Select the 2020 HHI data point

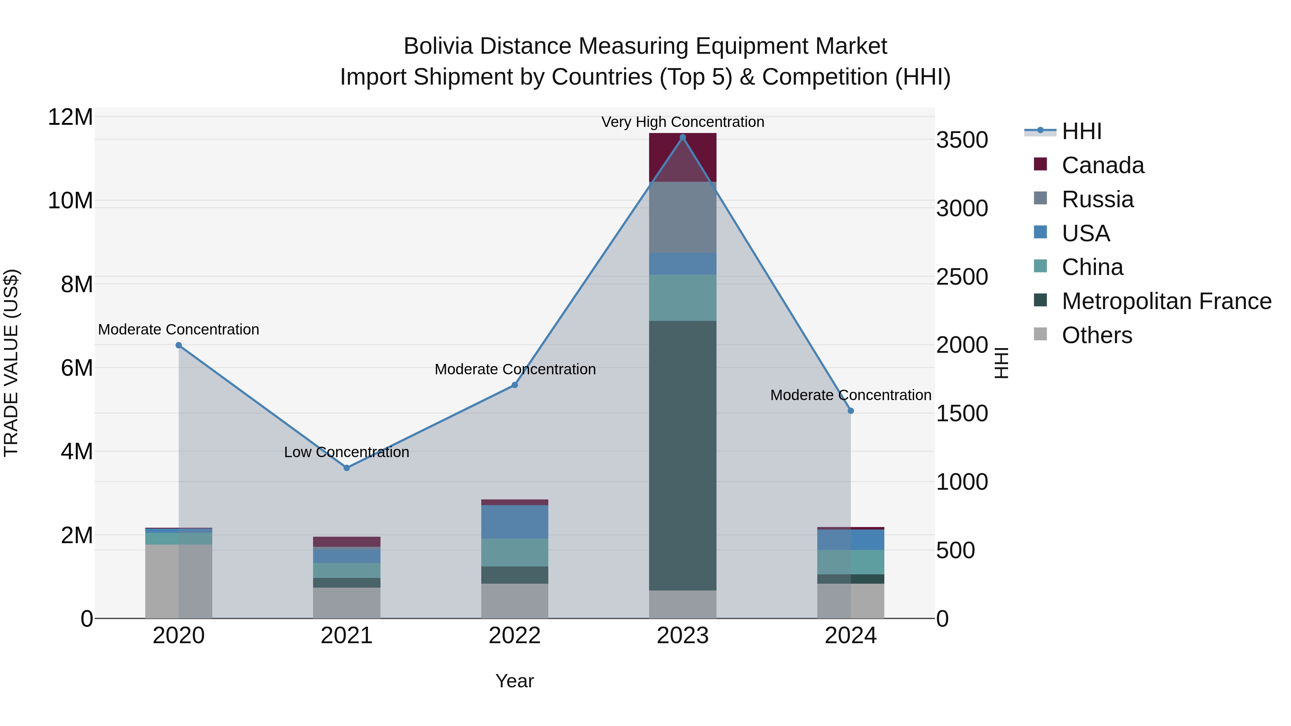click(x=179, y=345)
